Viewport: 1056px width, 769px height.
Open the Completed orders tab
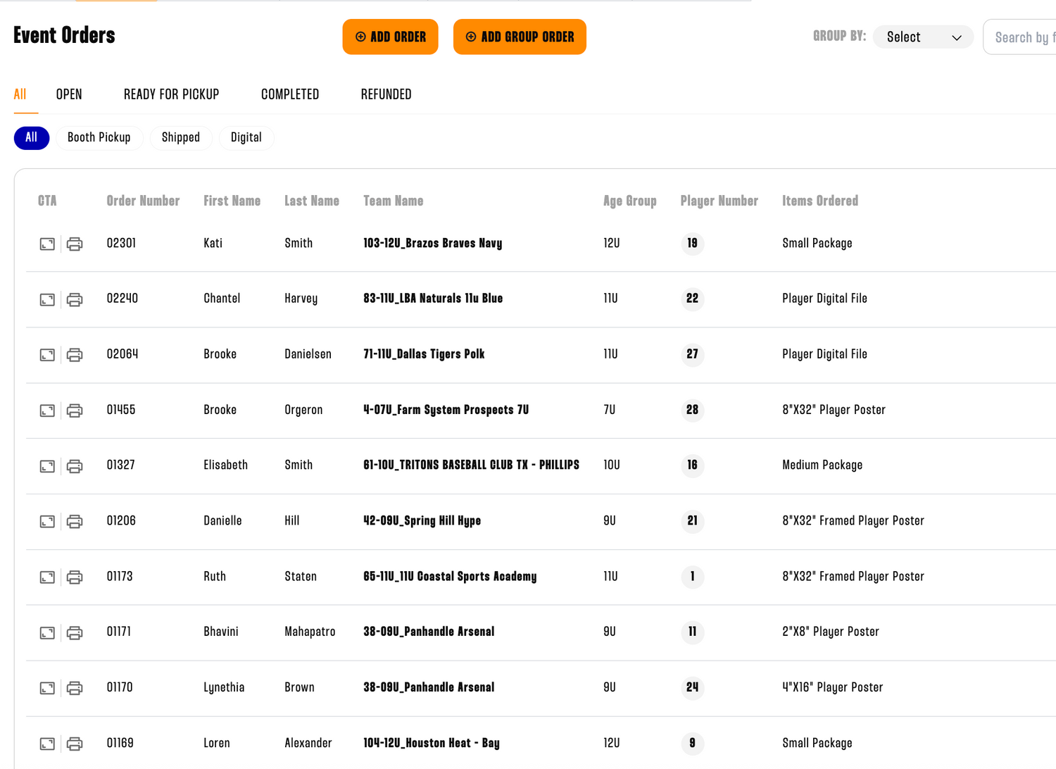coord(290,94)
